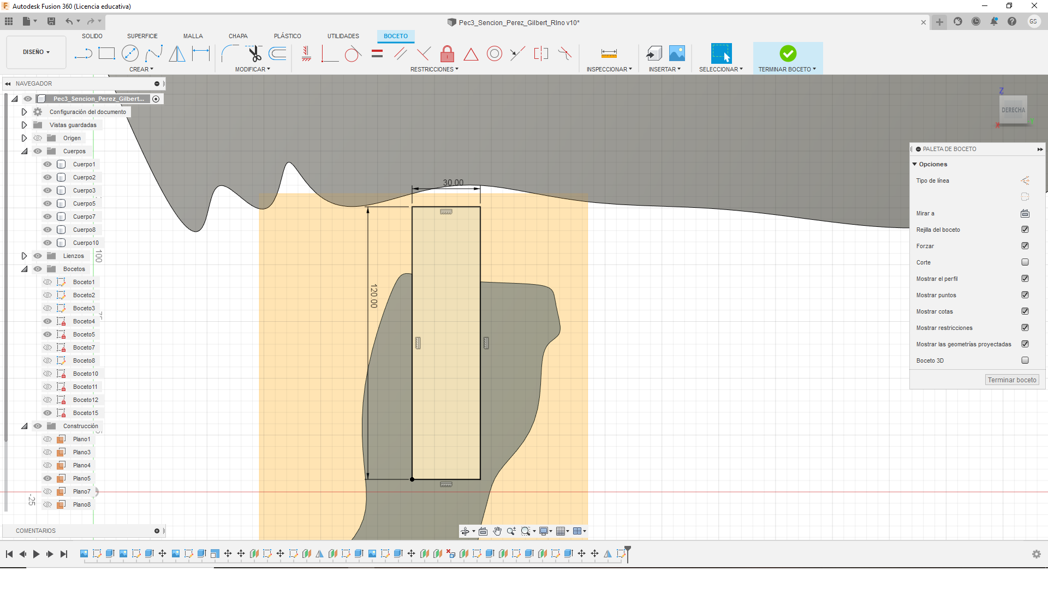This screenshot has width=1048, height=589.
Task: Apply the Fix/Unfix lock constraint
Action: pyautogui.click(x=447, y=53)
